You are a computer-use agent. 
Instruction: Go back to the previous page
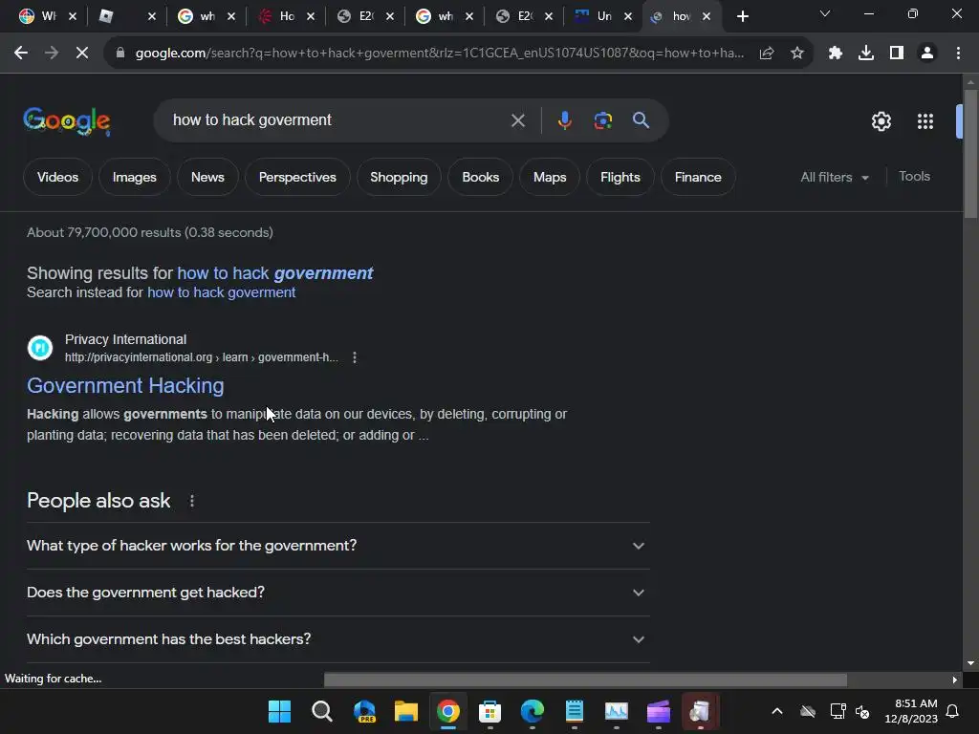(x=21, y=54)
